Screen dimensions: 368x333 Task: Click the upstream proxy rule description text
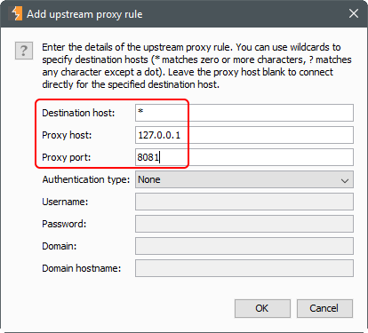pyautogui.click(x=196, y=66)
